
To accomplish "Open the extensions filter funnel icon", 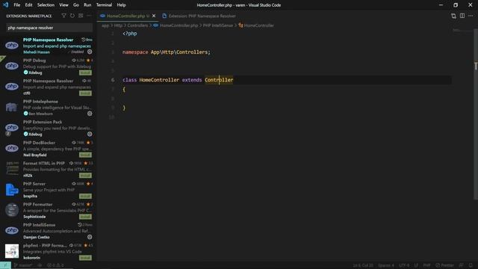I will (63, 16).
